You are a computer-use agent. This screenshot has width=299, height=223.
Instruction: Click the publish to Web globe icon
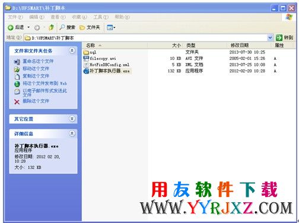point(17,84)
